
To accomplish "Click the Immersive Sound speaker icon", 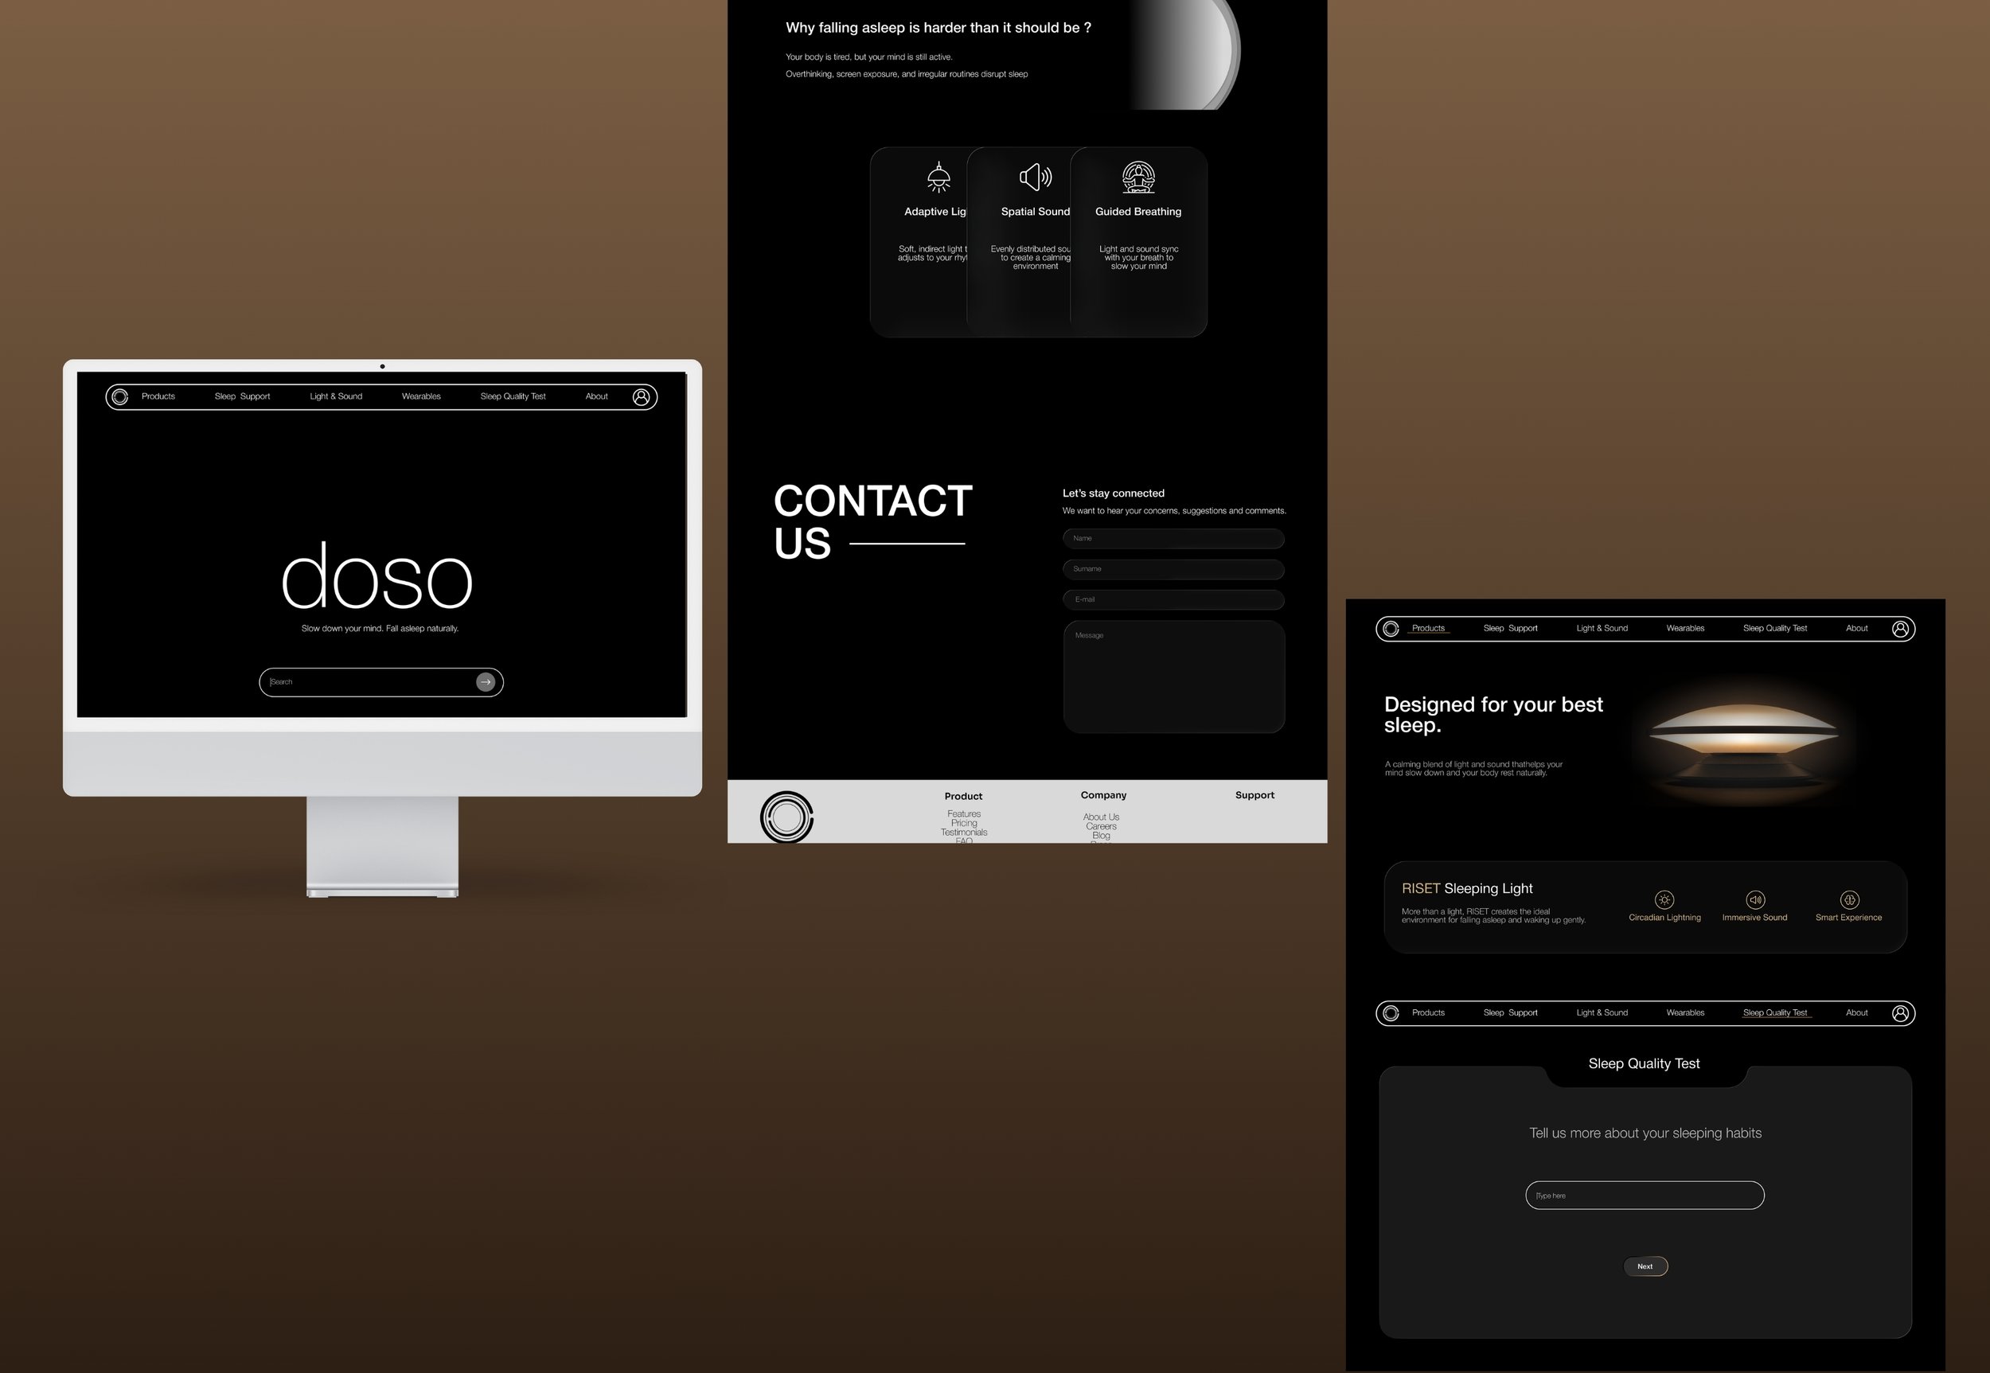I will click(1755, 900).
